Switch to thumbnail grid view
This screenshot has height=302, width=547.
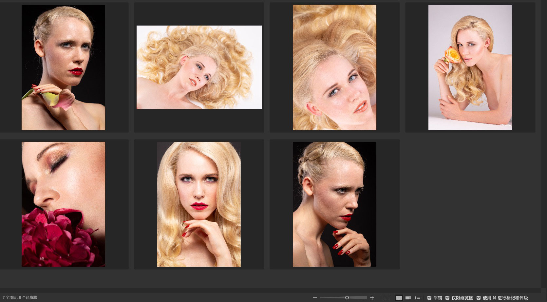[399, 298]
